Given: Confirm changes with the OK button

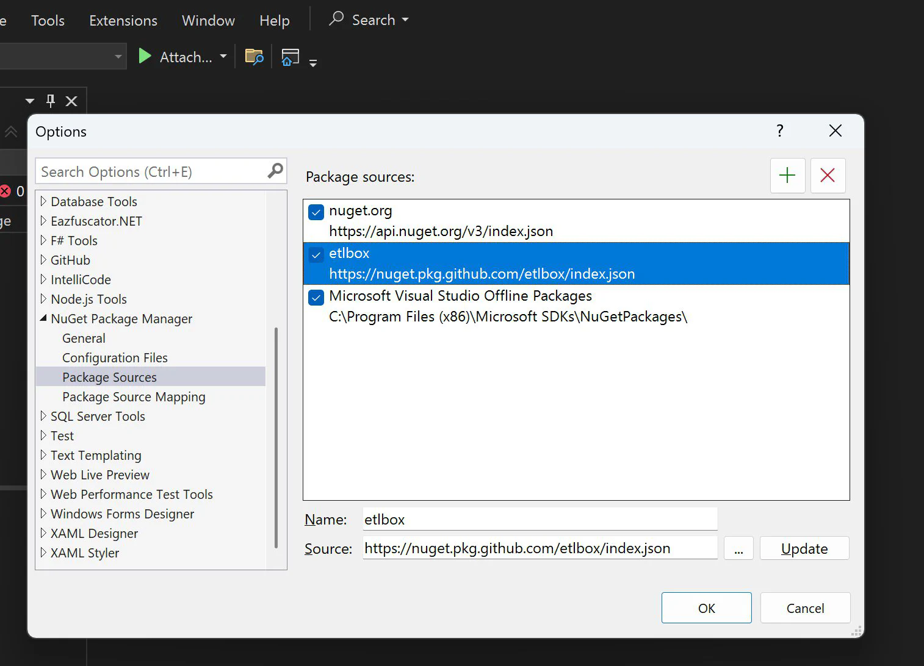Looking at the screenshot, I should 706,607.
